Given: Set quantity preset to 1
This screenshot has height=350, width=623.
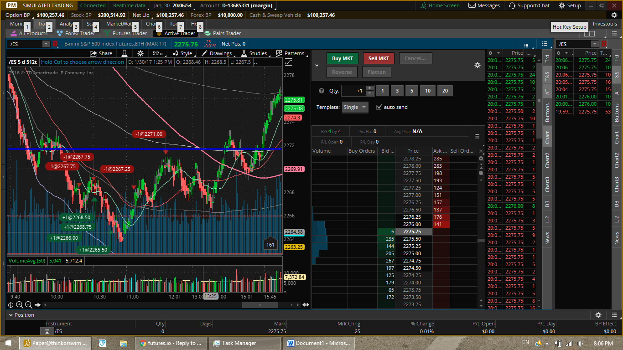Looking at the screenshot, I should (x=382, y=91).
